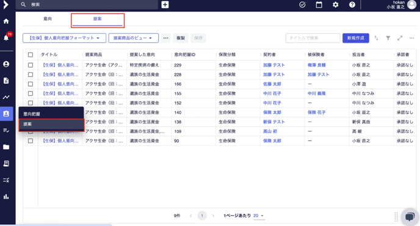Select 提案 in the popup menu
This screenshot has height=226, width=420.
coord(51,125)
